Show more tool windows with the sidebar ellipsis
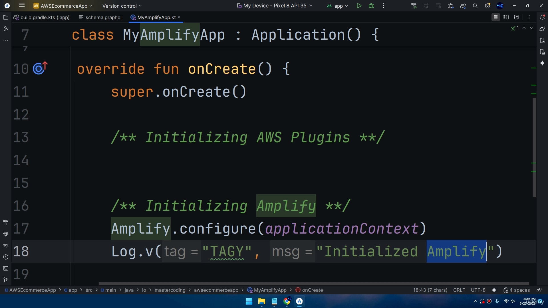 pyautogui.click(x=5, y=40)
